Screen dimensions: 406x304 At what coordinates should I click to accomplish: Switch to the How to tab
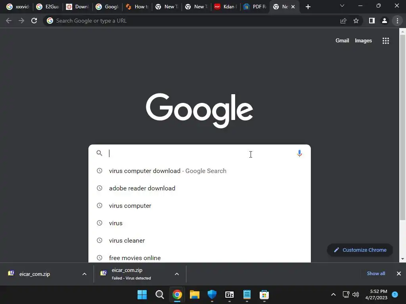click(x=137, y=7)
